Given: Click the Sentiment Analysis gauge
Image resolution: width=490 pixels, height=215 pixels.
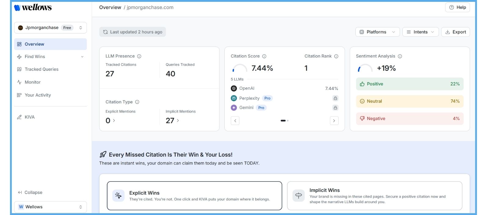Looking at the screenshot, I should 365,68.
